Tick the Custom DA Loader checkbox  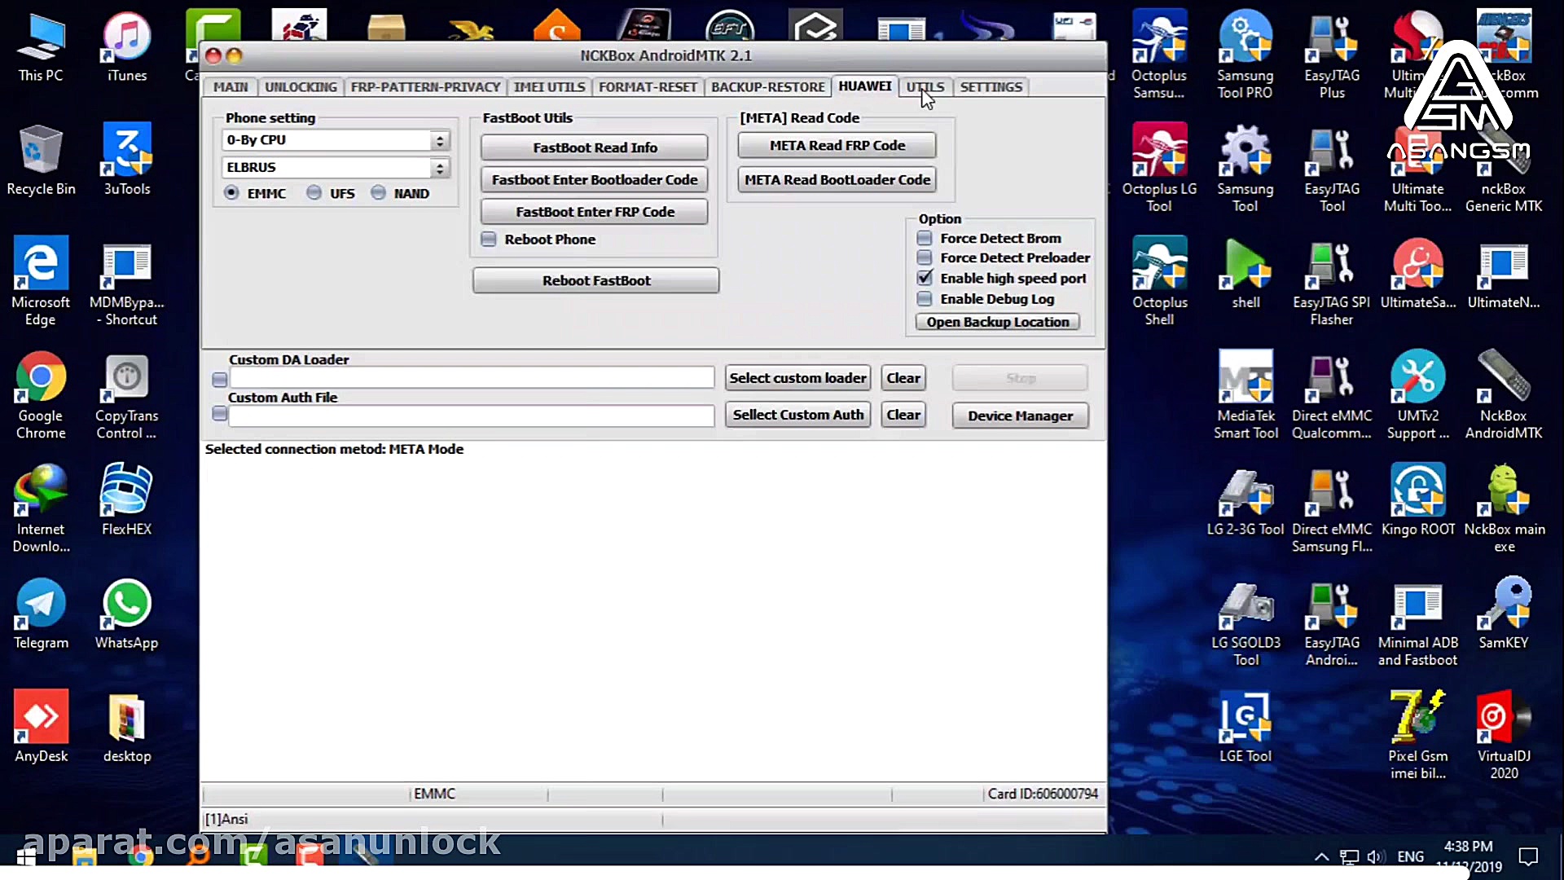(219, 380)
